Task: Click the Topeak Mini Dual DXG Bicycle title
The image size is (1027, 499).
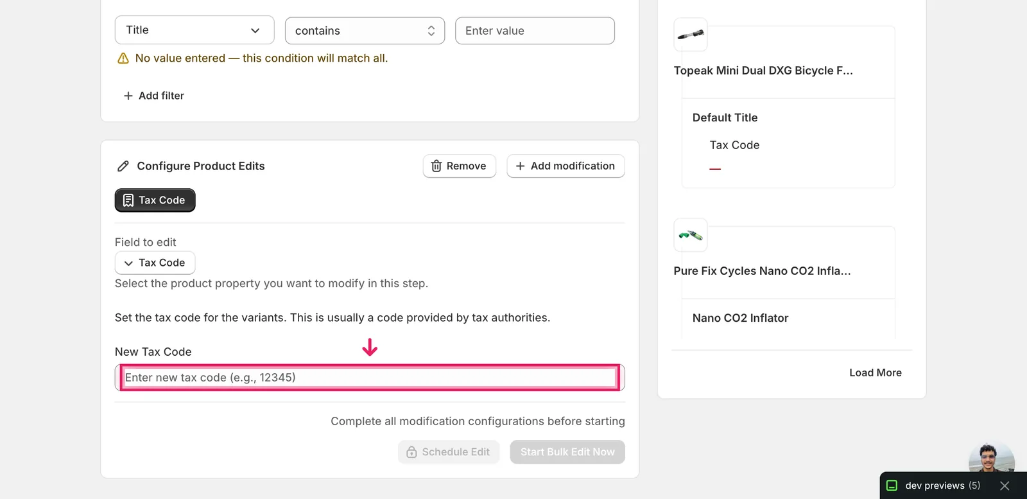Action: click(x=763, y=71)
